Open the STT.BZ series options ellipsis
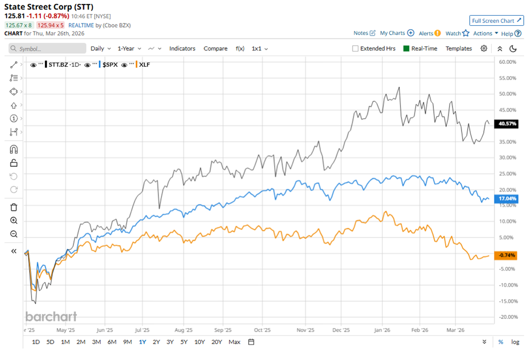 tap(41, 64)
